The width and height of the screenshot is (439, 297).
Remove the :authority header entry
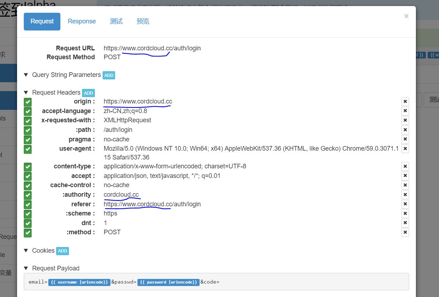(405, 195)
